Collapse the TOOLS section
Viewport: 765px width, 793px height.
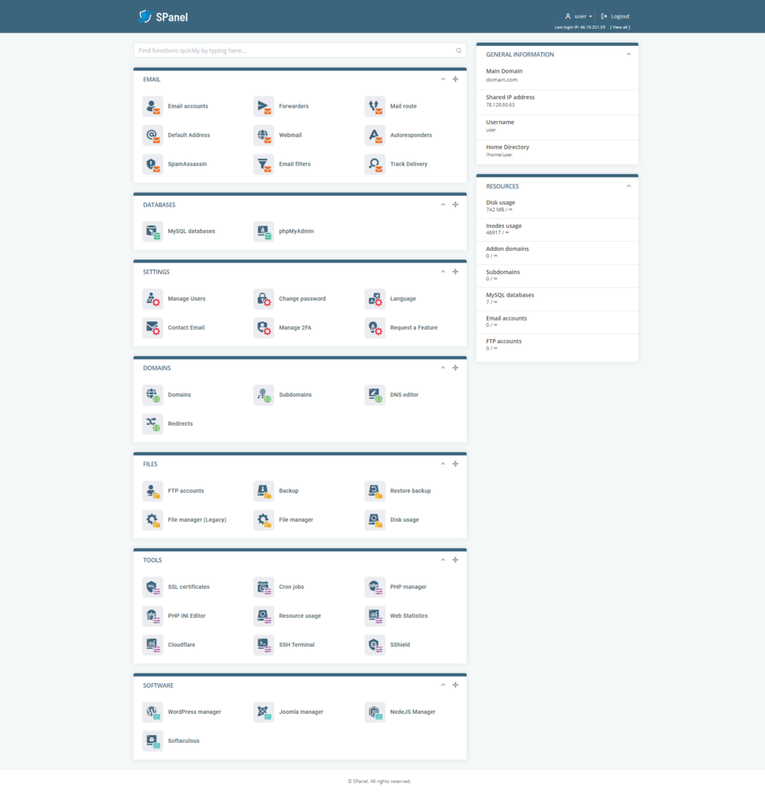tap(442, 559)
